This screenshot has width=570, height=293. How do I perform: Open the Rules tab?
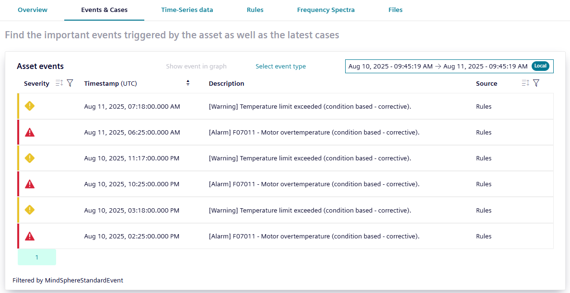coord(255,10)
